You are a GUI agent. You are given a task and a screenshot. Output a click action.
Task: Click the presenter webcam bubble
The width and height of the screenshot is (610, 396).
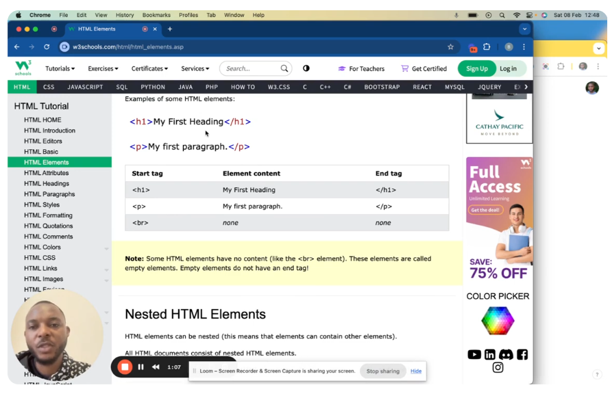[57, 335]
